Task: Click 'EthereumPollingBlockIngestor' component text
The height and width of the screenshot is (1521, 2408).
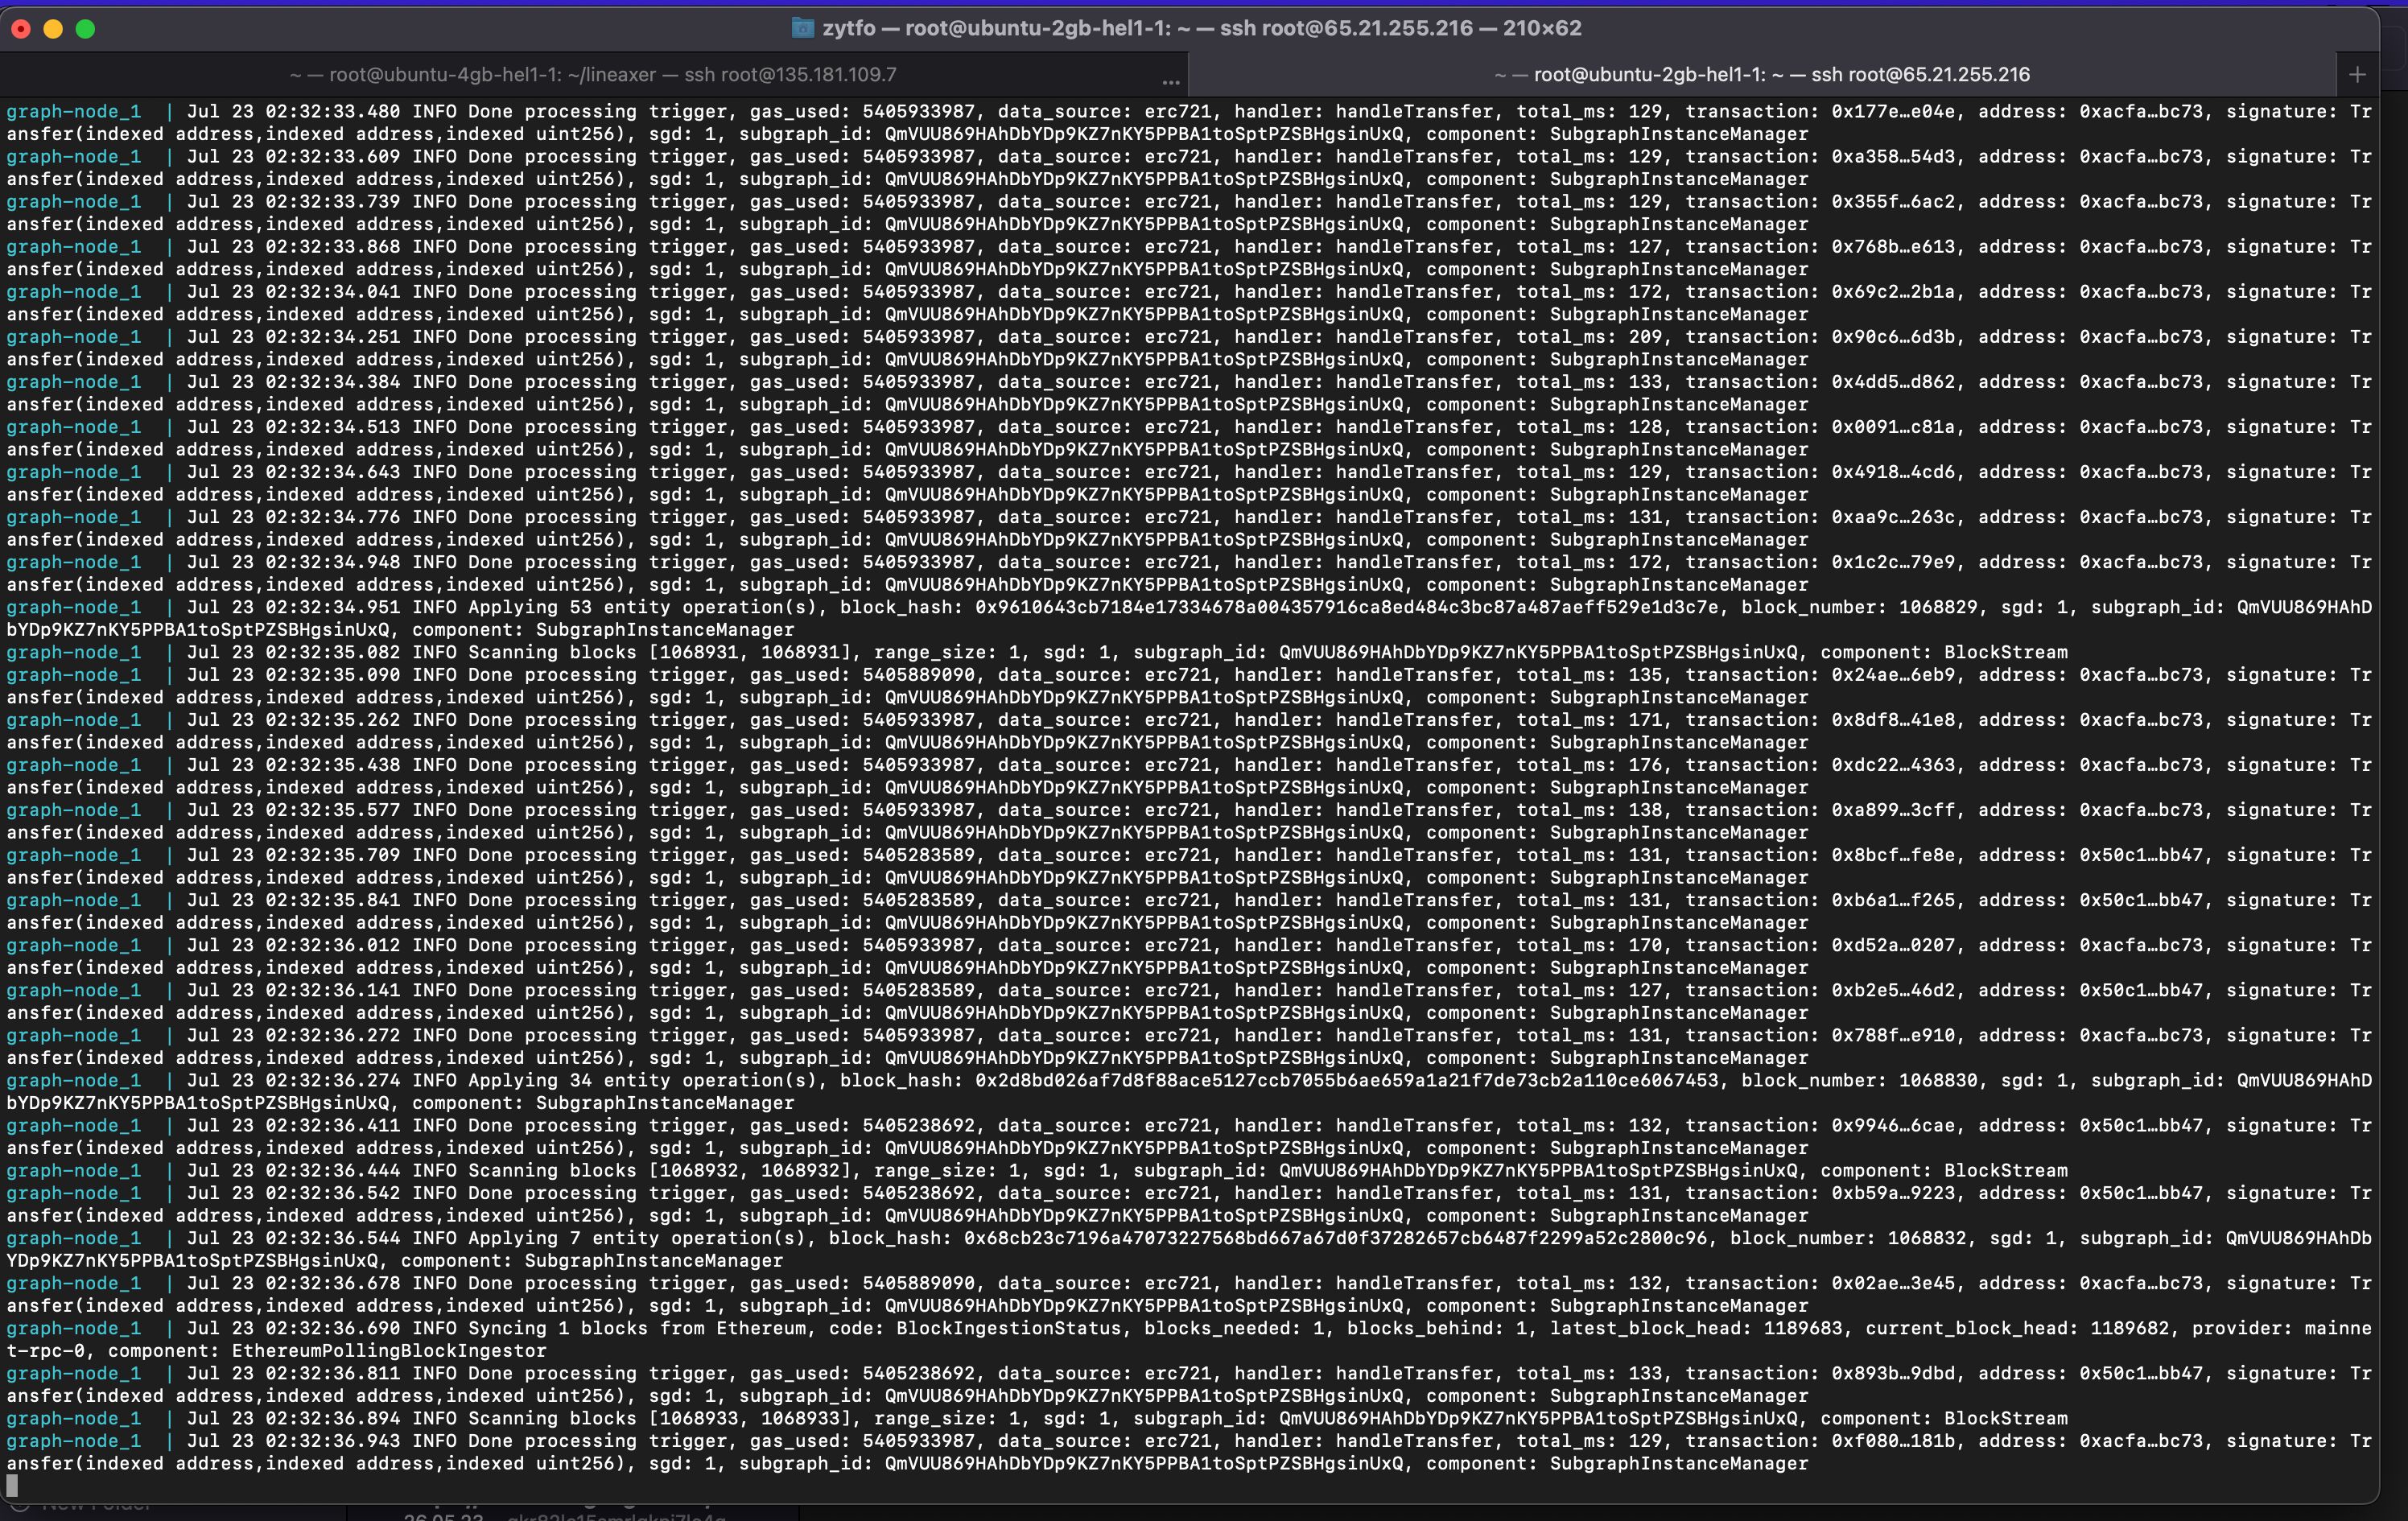Action: pos(389,1351)
